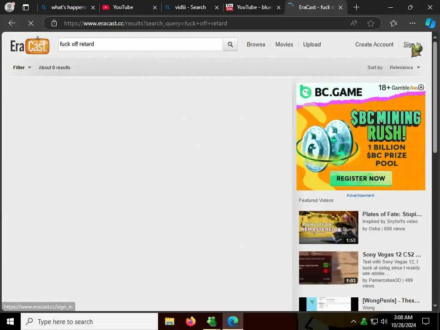This screenshot has width=440, height=330.
Task: Go to the Upload page
Action: [312, 44]
